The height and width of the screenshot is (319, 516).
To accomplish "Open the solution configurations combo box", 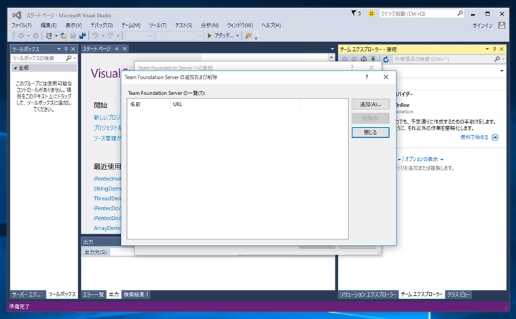I will tap(139, 35).
